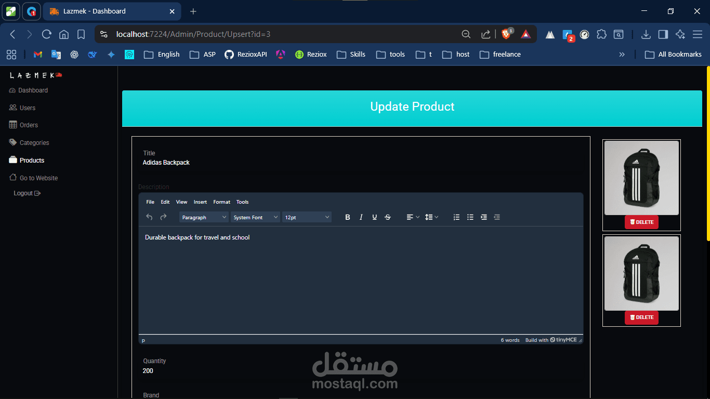The width and height of the screenshot is (710, 399).
Task: Open Orders page in sidebar
Action: [x=23, y=125]
